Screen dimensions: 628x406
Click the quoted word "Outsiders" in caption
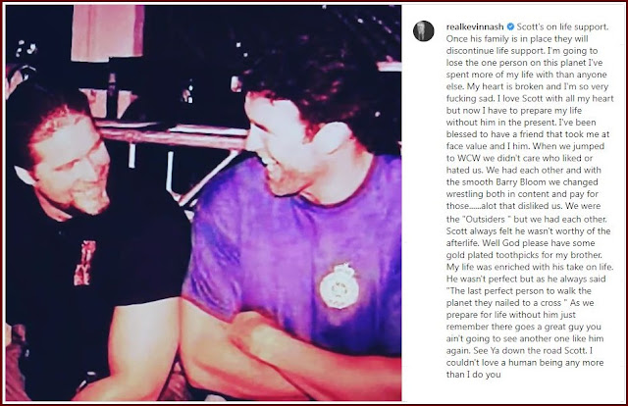coord(484,220)
